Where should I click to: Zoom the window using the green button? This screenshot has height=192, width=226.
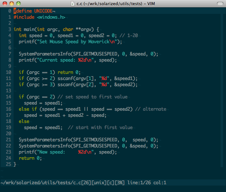pos(18,4)
